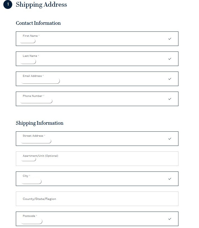Click the Shipping Information section heading
The image size is (199, 228).
pos(39,123)
